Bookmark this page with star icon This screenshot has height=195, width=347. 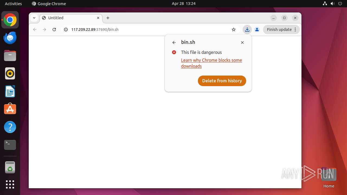click(234, 30)
